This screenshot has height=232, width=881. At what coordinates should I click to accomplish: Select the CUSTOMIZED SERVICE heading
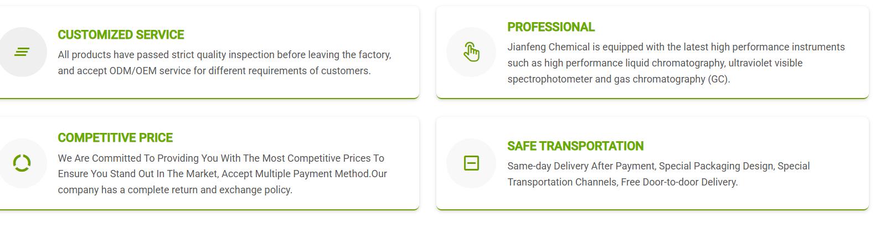121,35
